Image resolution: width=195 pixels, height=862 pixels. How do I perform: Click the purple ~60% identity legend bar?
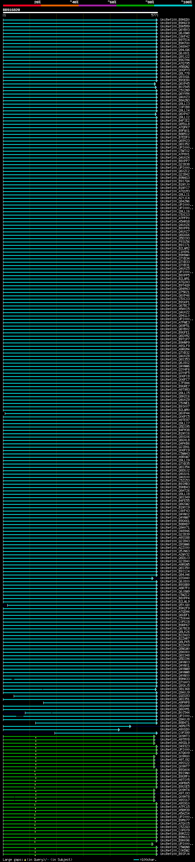pyautogui.click(x=98, y=6)
